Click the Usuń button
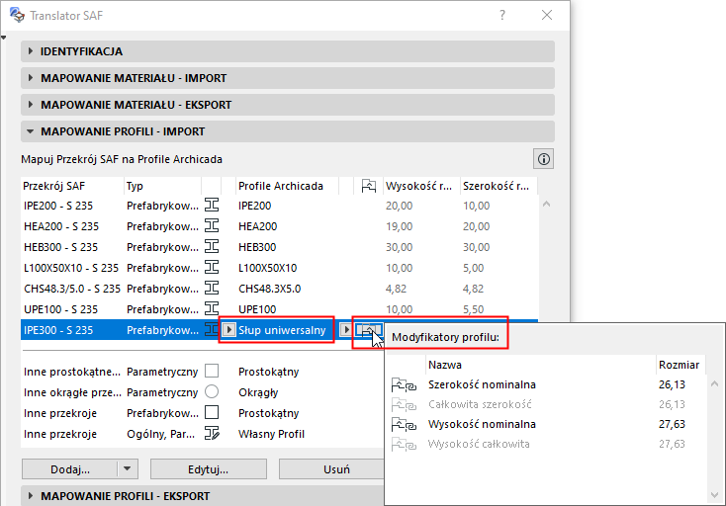 click(331, 469)
